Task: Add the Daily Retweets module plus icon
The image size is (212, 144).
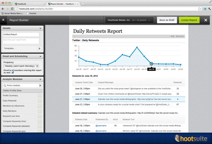Action: coord(40,101)
